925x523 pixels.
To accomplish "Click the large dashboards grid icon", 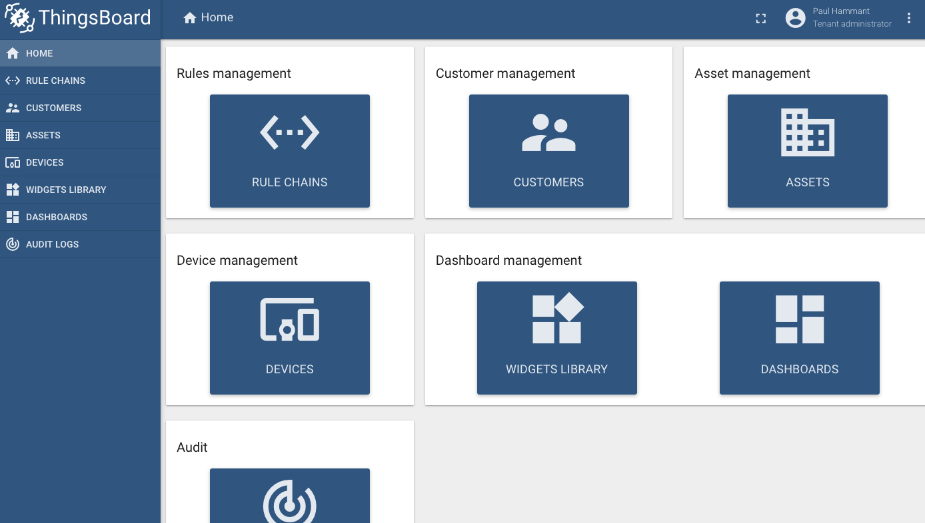I will click(x=800, y=319).
